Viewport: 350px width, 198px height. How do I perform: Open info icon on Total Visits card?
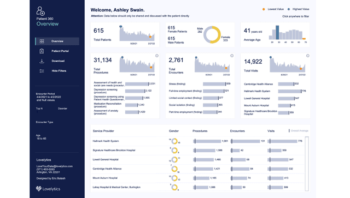click(307, 56)
